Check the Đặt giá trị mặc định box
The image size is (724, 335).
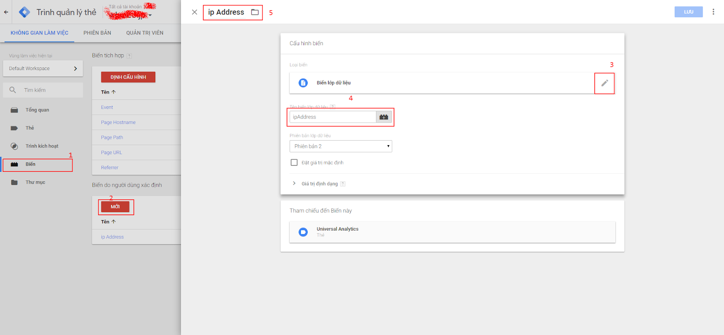click(x=294, y=162)
